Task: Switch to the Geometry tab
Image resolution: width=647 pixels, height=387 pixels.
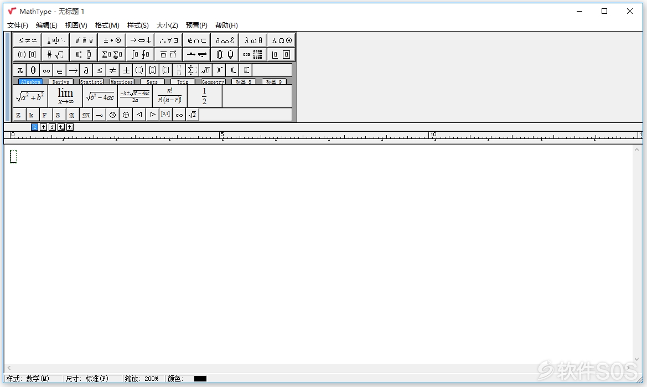Action: coord(213,82)
